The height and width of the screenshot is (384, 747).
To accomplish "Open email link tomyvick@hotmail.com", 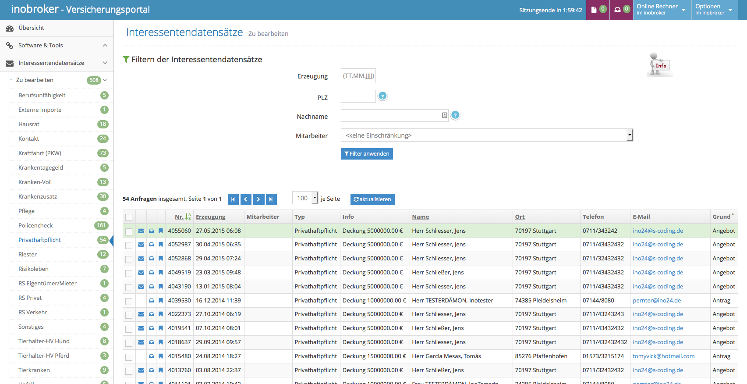I will pyautogui.click(x=663, y=356).
